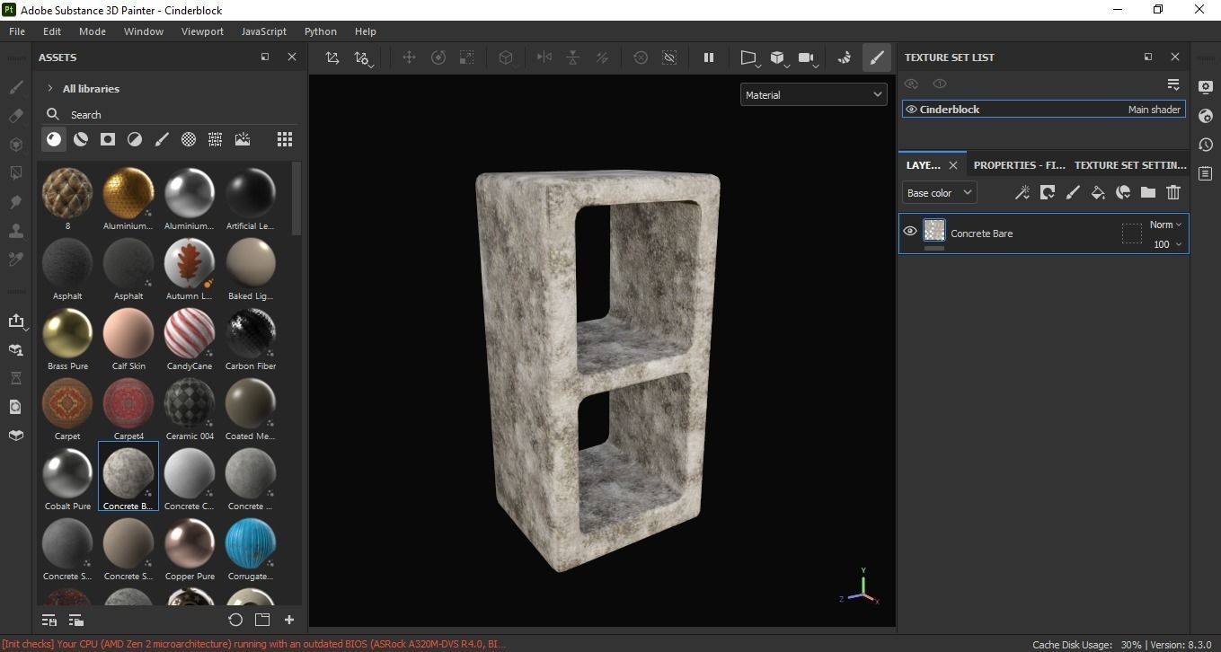
Task: Click the Painting mode brush icon in toolbar
Action: click(876, 57)
